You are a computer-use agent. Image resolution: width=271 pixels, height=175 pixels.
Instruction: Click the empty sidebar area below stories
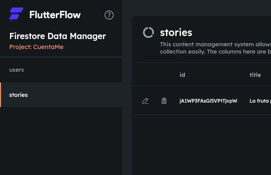[61, 141]
